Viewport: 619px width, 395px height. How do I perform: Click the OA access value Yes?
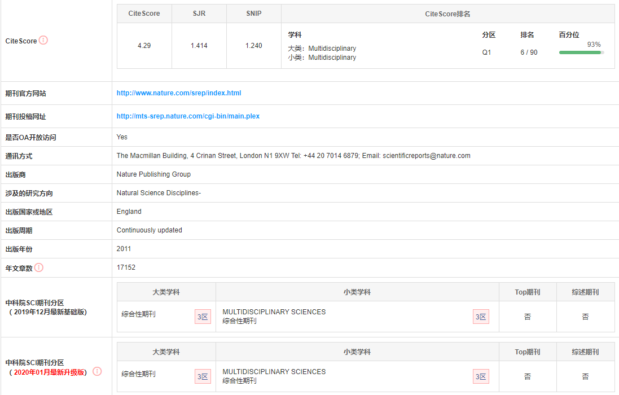tap(122, 137)
